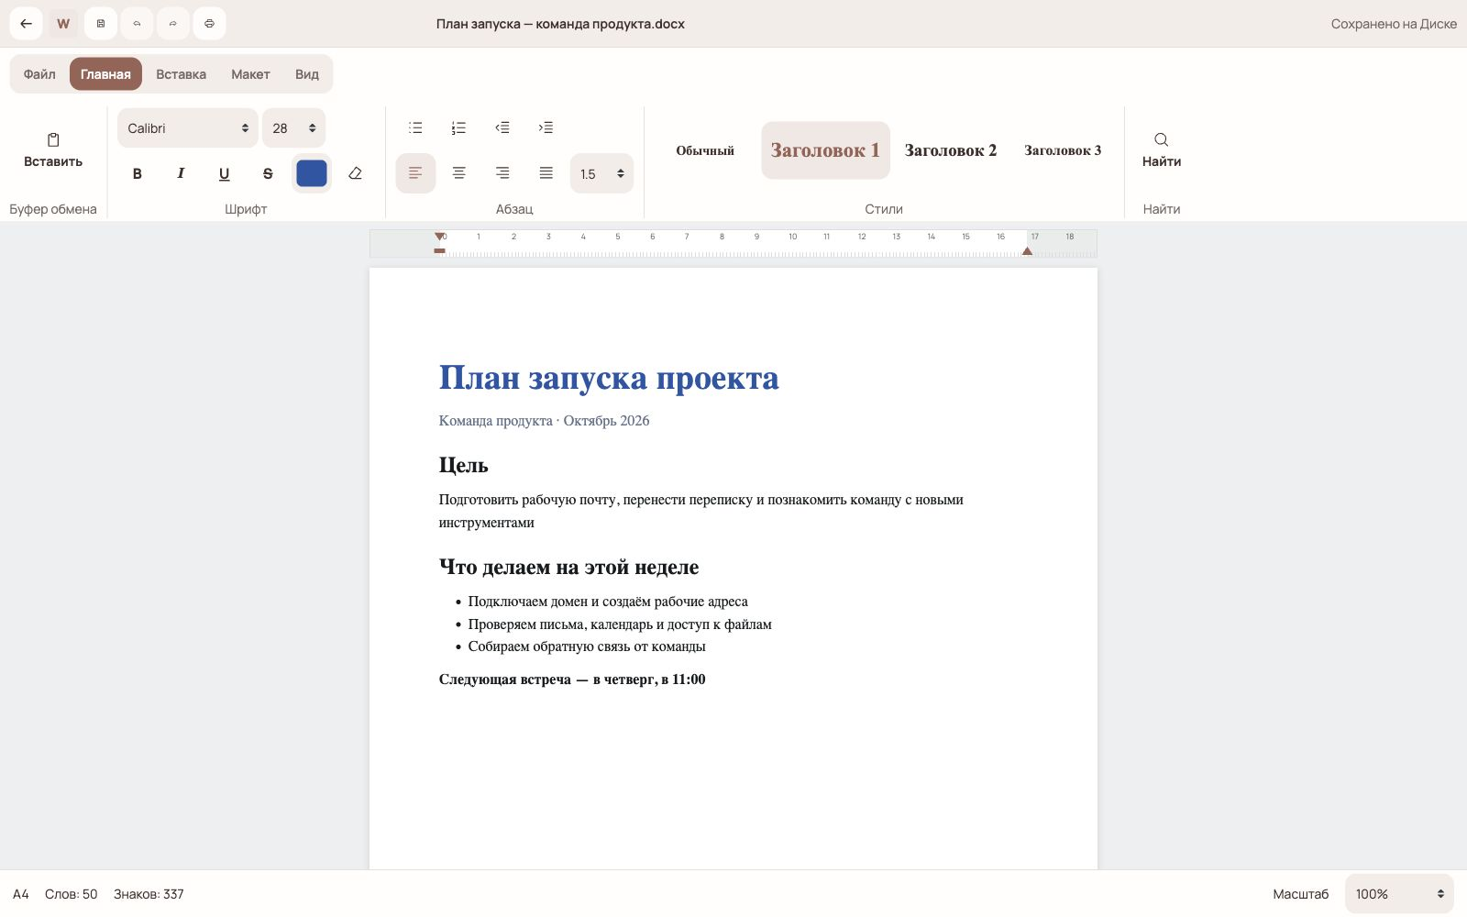Image resolution: width=1467 pixels, height=917 pixels.
Task: Click the subtitle Команда продукта · Октябрь 2026
Action: pos(544,421)
